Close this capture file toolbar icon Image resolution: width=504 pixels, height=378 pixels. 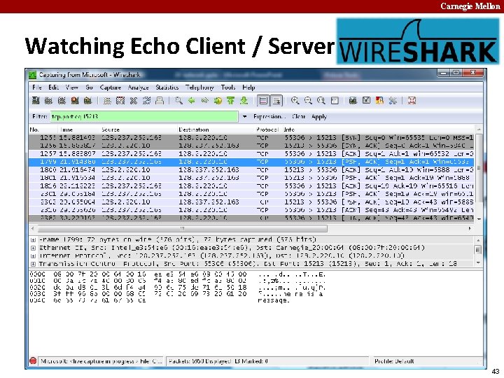pos(134,101)
